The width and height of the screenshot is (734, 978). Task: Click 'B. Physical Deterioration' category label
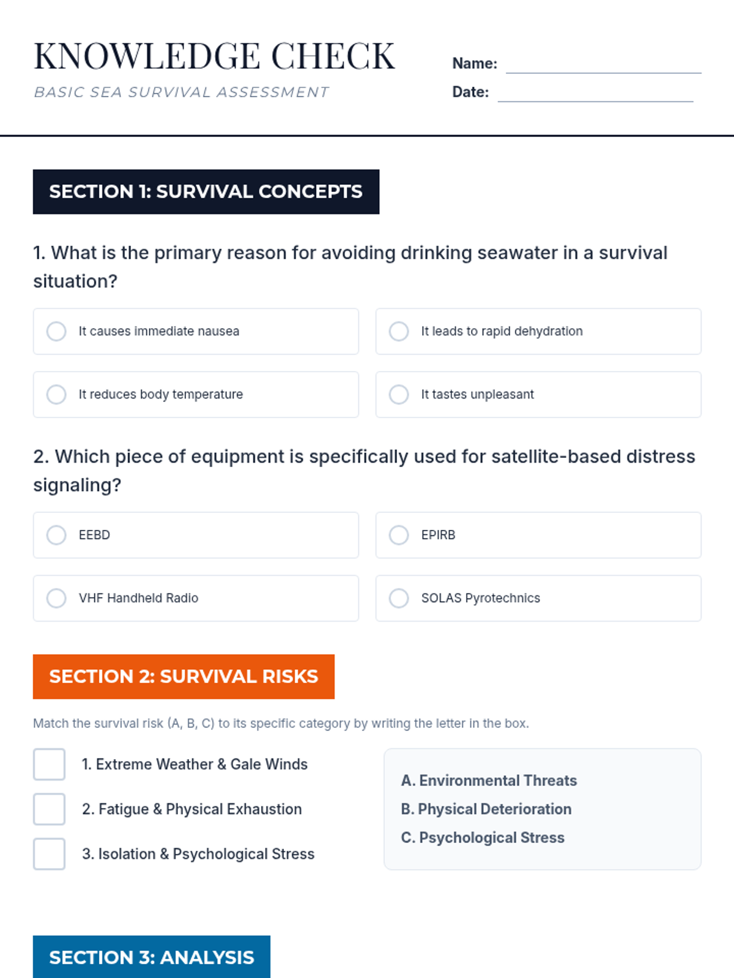pyautogui.click(x=486, y=809)
